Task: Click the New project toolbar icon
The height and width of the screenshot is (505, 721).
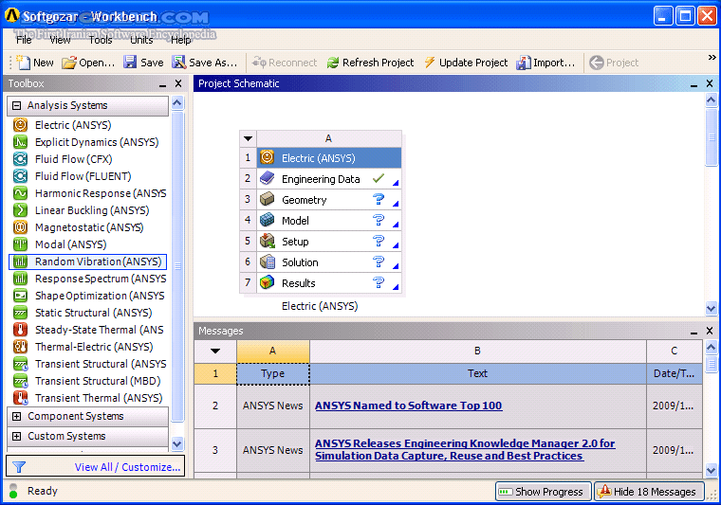Action: tap(24, 63)
